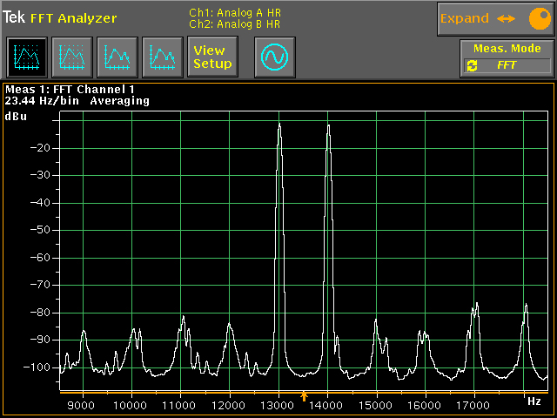Open the Meas. Mode FFT selector
Image resolution: width=557 pixels, height=418 pixels.
pos(507,65)
